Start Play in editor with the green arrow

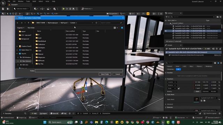(63, 9)
